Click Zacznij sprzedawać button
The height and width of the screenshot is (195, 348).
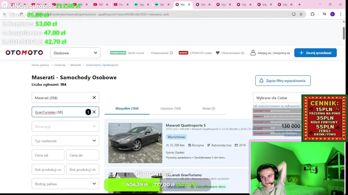click(x=315, y=53)
